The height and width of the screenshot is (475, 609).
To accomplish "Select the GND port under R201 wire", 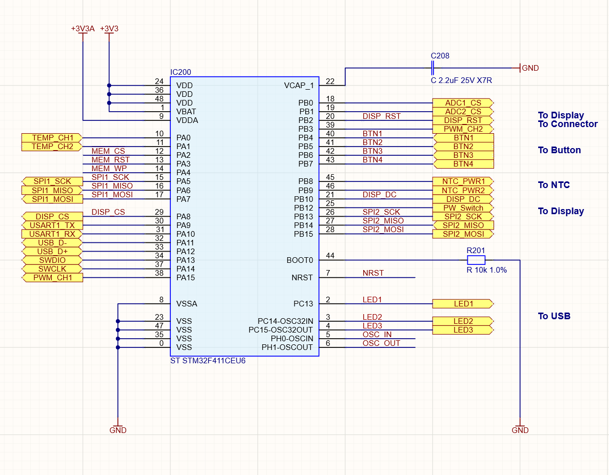I will point(520,427).
